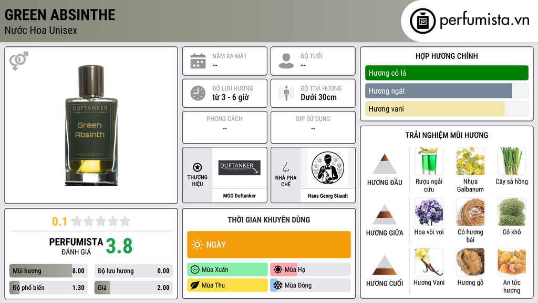Click the unisex gender symbol icon
The height and width of the screenshot is (303, 538).
pos(19,61)
